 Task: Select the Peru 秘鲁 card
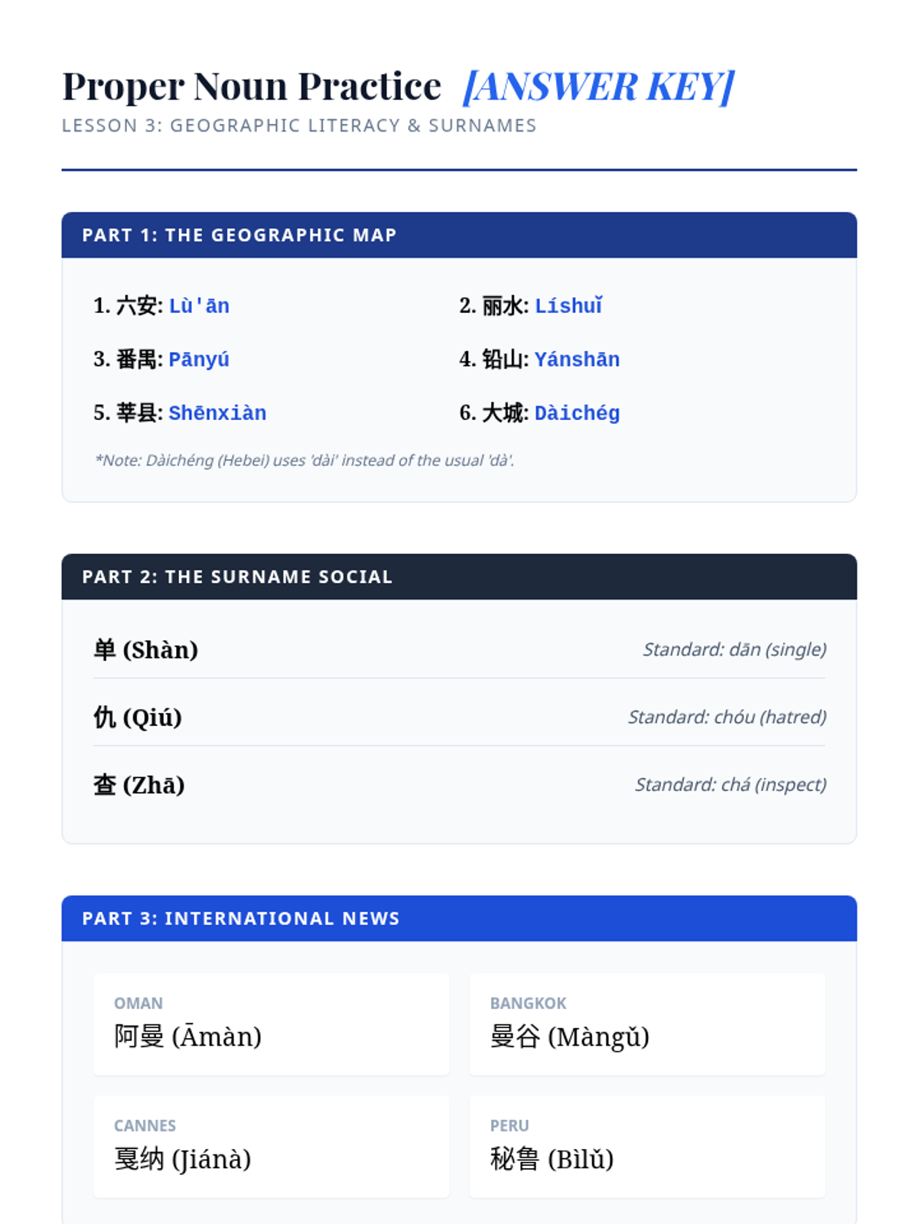click(x=647, y=1147)
